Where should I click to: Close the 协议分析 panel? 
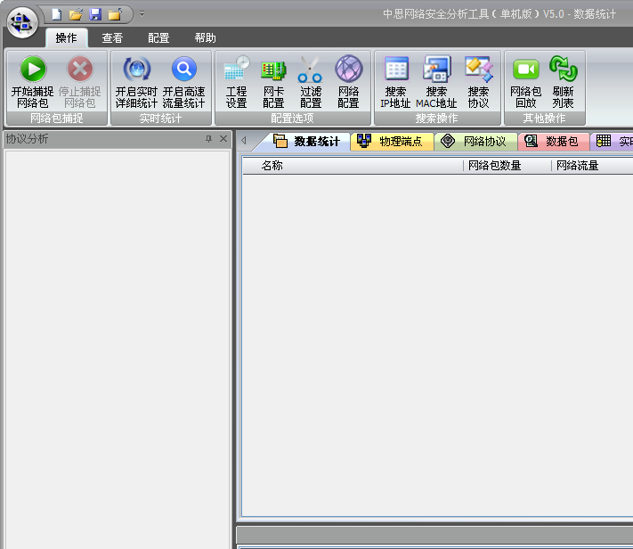click(223, 139)
